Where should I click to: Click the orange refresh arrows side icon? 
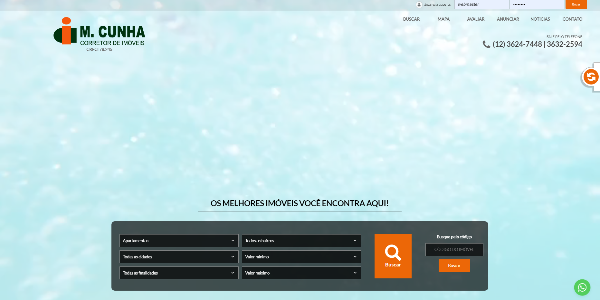pyautogui.click(x=591, y=77)
